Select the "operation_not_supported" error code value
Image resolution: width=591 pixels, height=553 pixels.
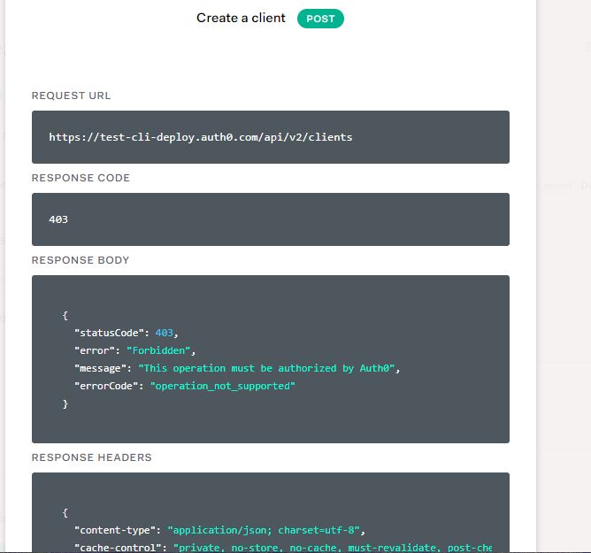[x=222, y=386]
